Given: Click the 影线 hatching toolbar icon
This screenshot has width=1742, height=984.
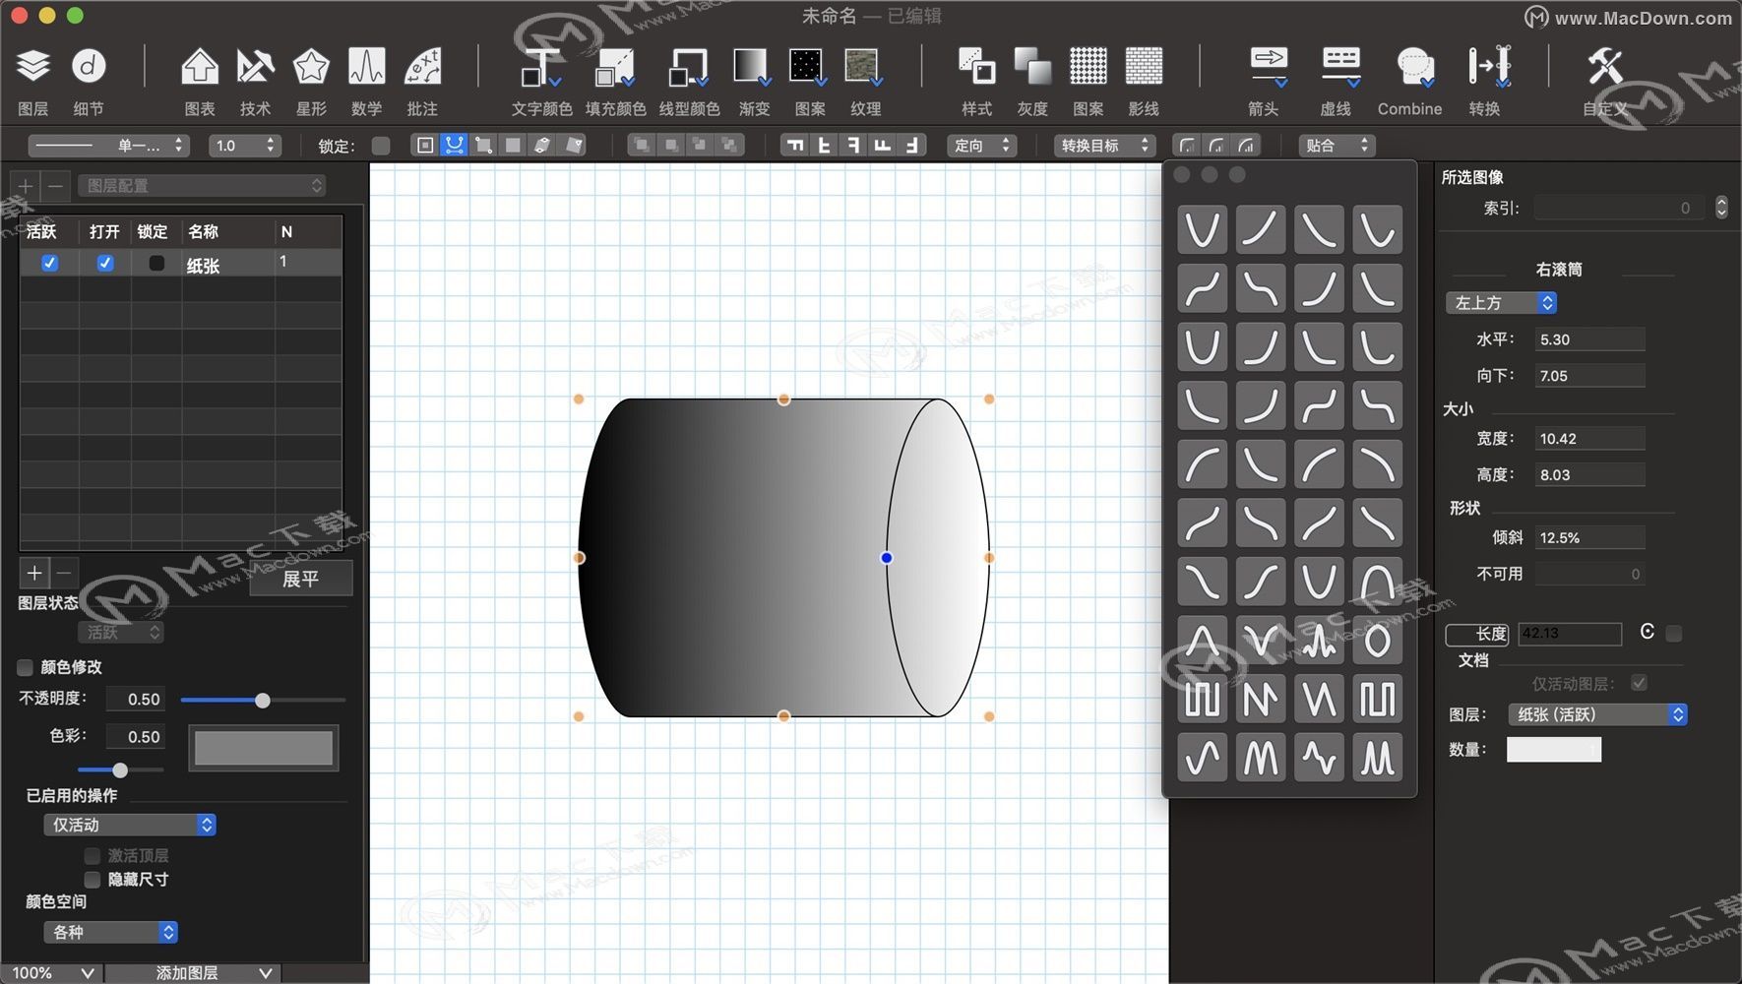Looking at the screenshot, I should click(1144, 67).
